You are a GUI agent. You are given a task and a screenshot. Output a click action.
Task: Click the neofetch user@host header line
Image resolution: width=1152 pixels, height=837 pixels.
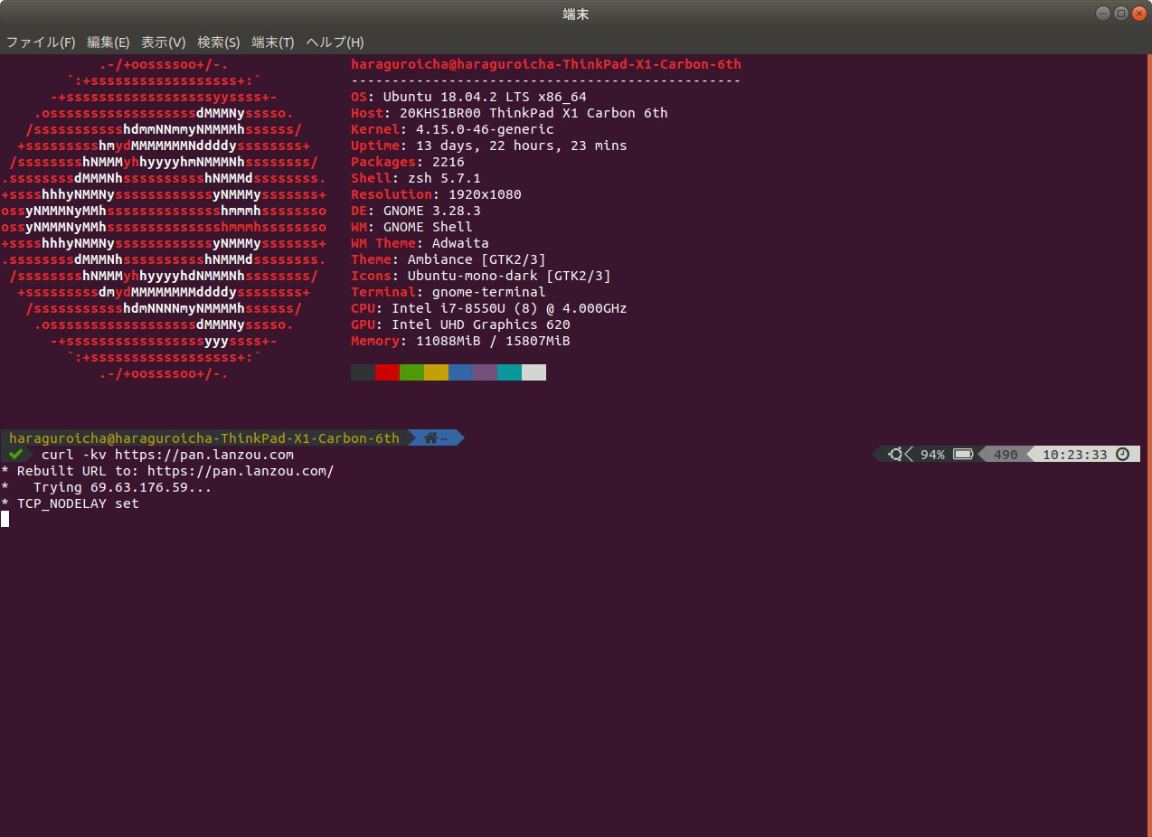click(x=546, y=64)
